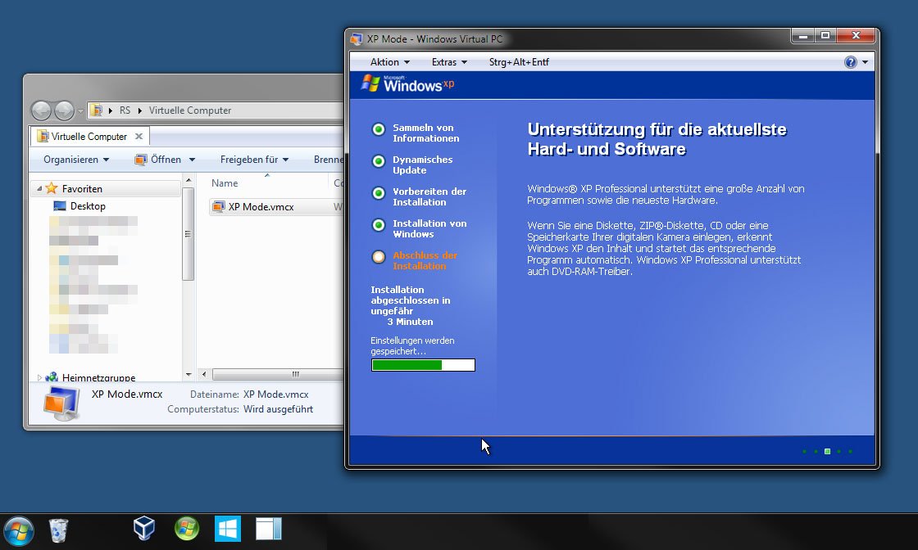This screenshot has width=918, height=550.
Task: Expand the arrow beside Öffnen
Action: [x=192, y=160]
